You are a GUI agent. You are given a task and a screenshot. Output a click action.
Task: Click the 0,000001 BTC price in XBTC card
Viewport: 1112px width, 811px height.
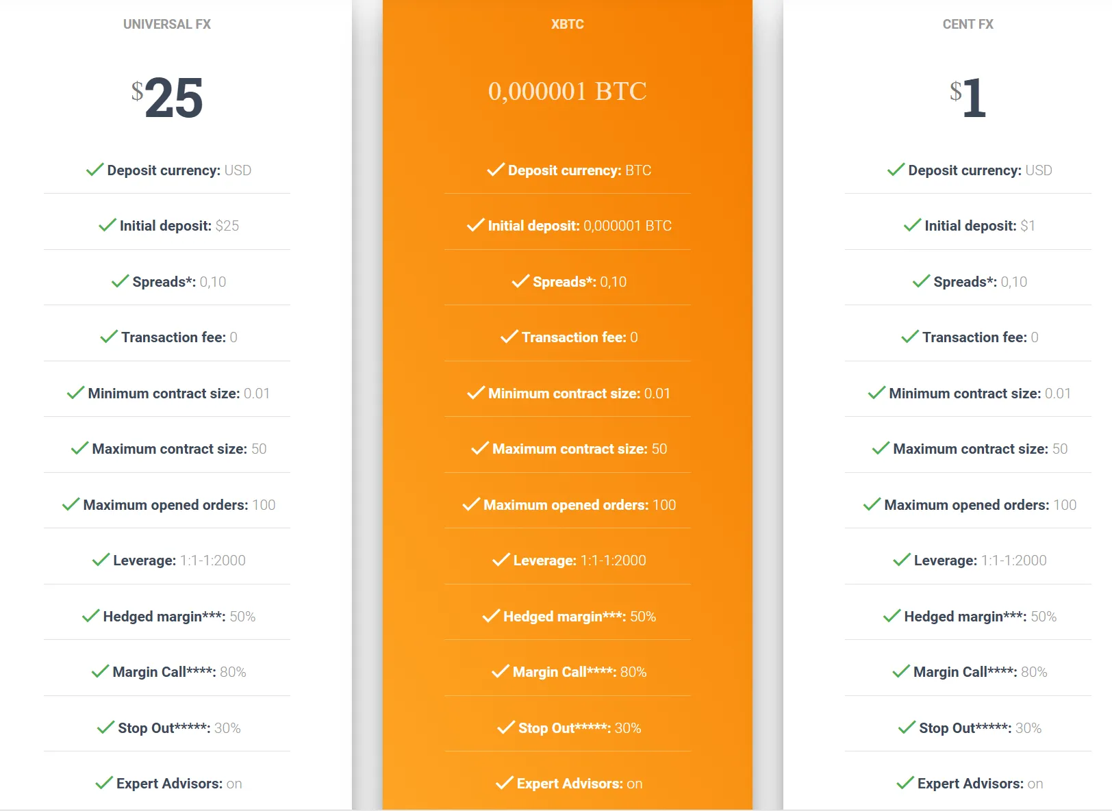568,91
